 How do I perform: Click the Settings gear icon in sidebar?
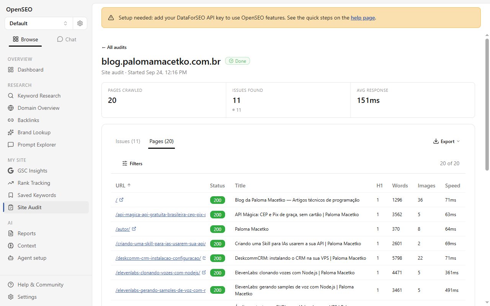[11, 297]
